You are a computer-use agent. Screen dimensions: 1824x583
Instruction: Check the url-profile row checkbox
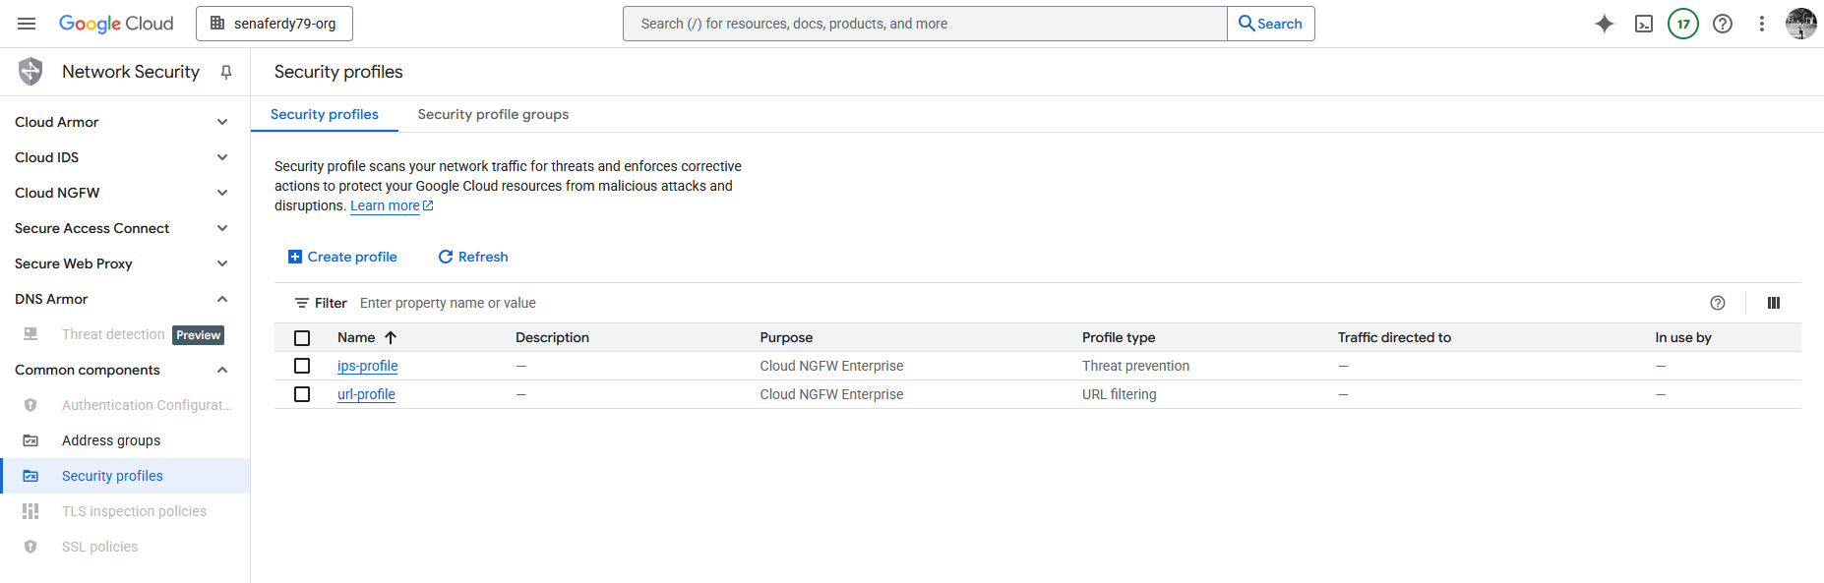click(302, 394)
